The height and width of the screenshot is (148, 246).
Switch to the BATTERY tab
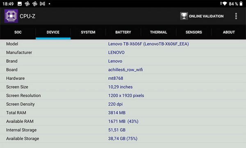[123, 32]
